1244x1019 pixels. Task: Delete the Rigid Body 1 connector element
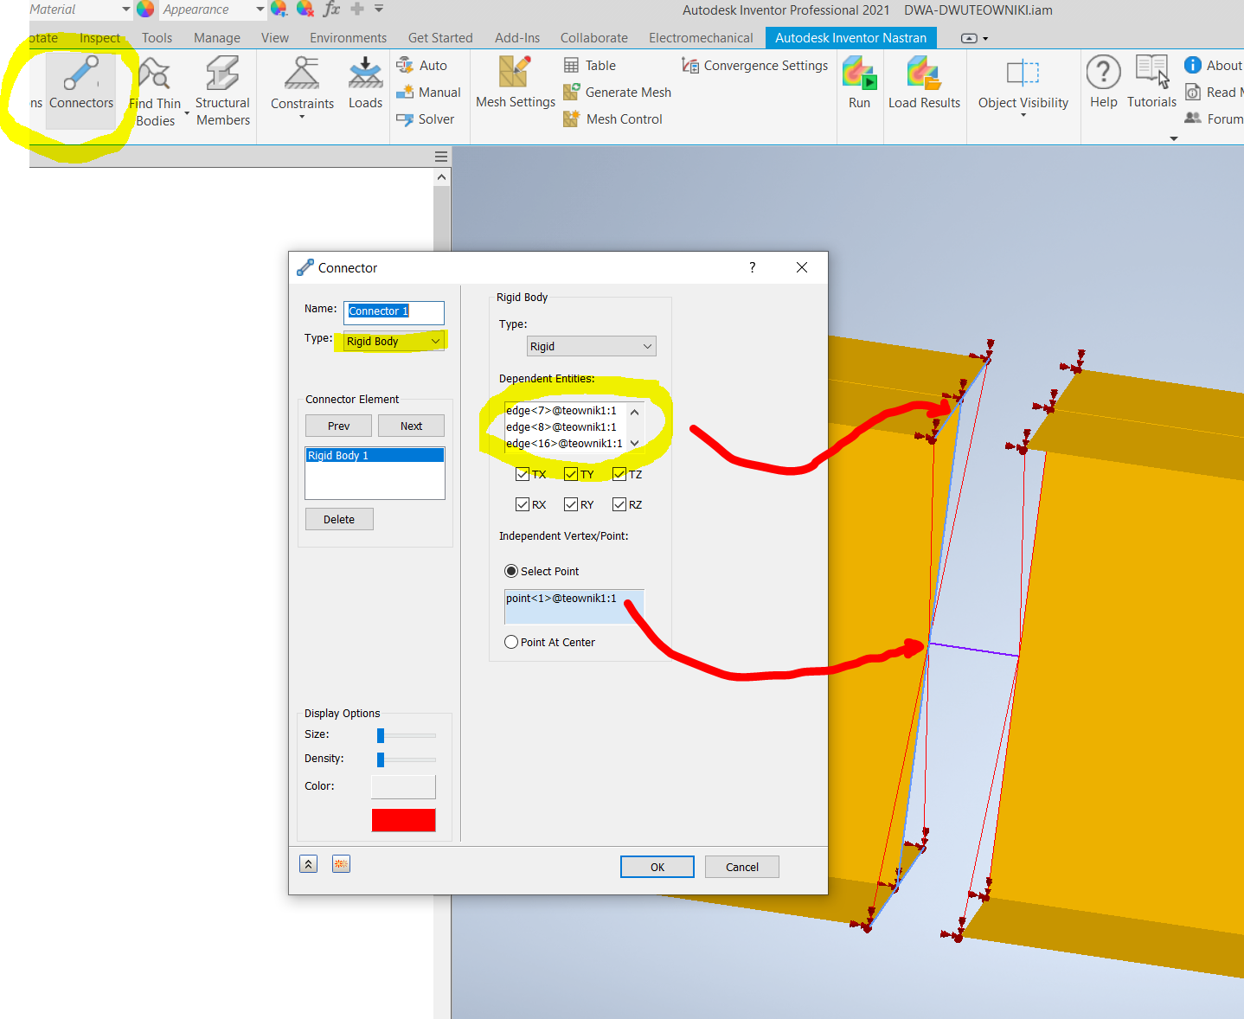click(x=338, y=518)
